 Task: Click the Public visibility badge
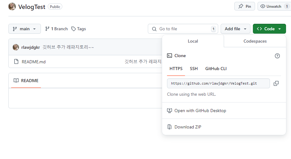[x=55, y=7]
